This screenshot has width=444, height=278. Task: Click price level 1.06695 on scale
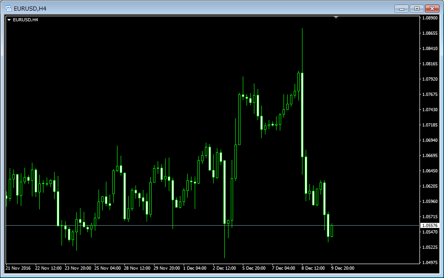pos(430,156)
